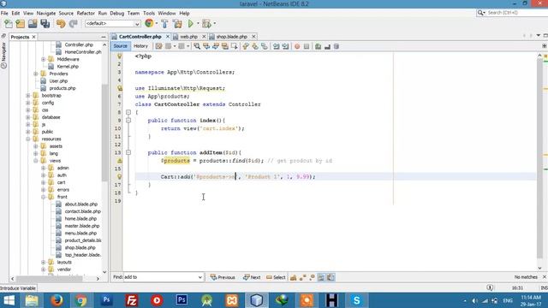Toggle Wrap Around in find bar
Viewport: 548px width, 308px height.
click(331, 277)
